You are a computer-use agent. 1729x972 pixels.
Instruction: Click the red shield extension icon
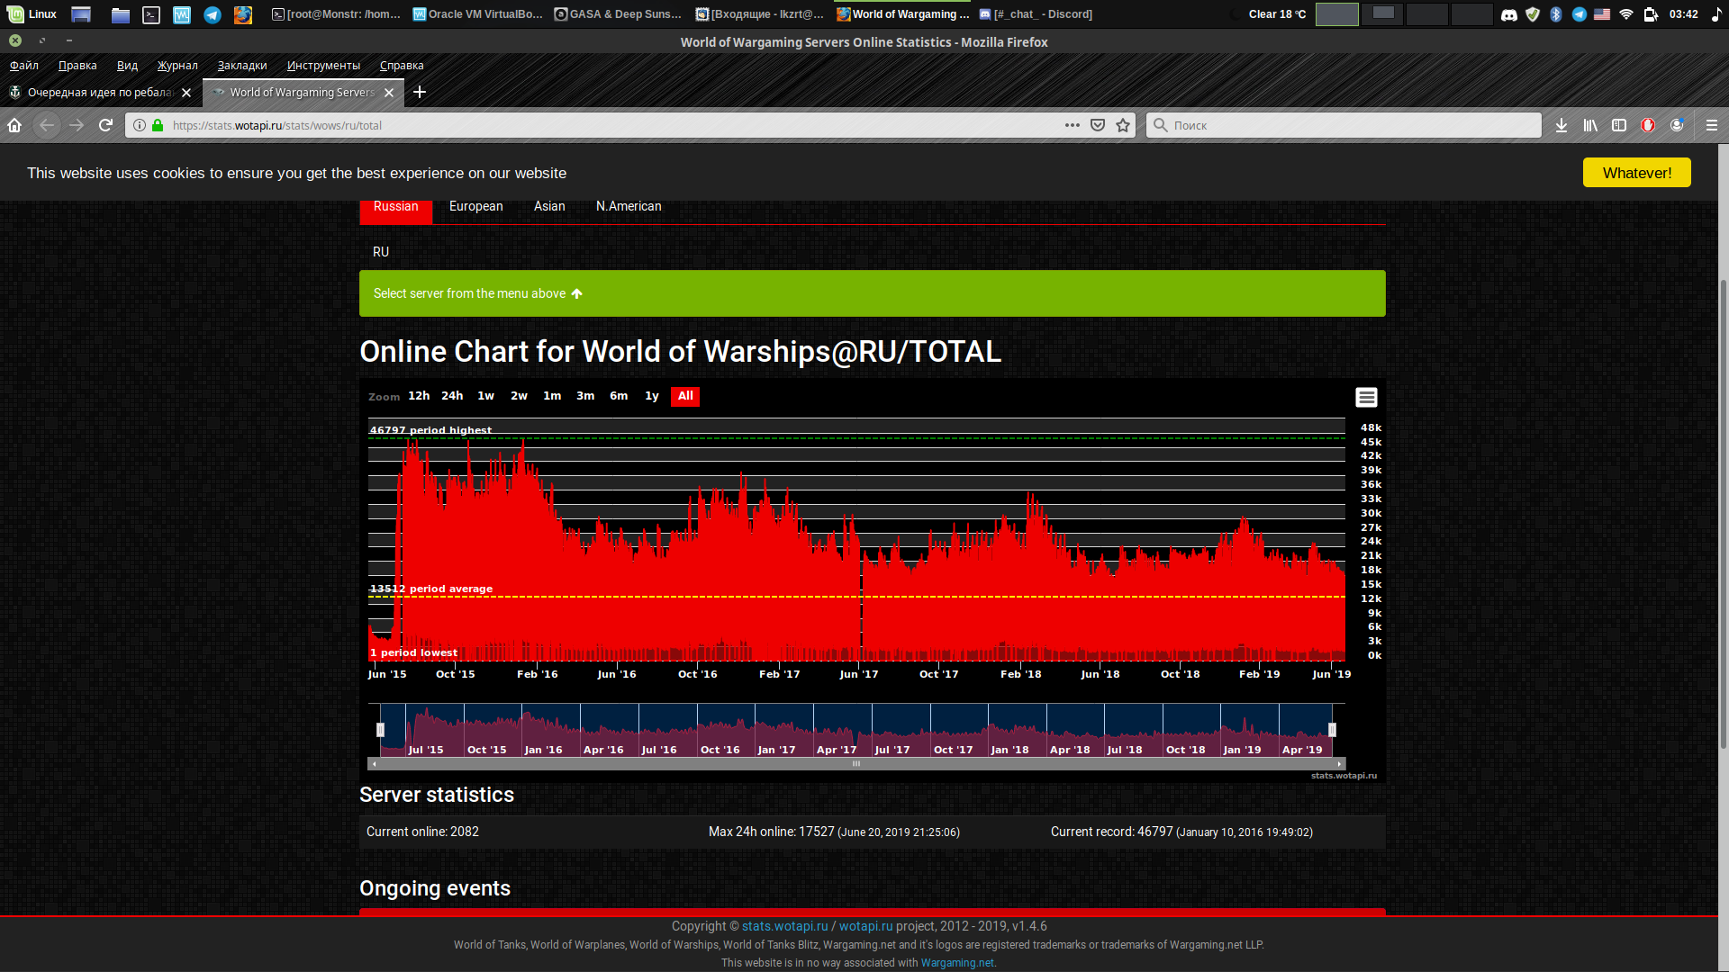tap(1648, 125)
